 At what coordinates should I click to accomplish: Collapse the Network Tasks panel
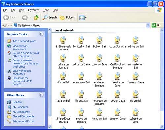pos(41,34)
